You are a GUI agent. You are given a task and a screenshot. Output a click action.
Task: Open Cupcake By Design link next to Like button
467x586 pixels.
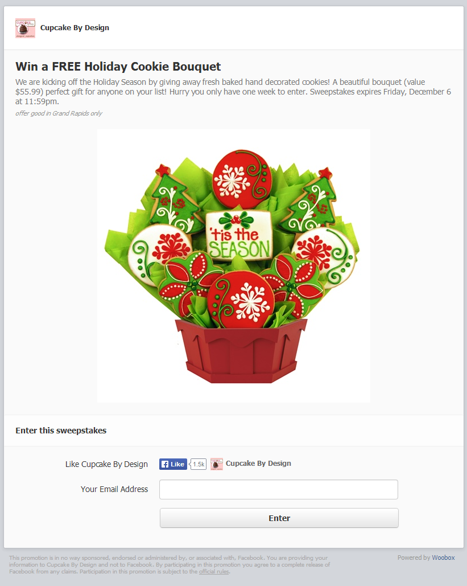point(258,464)
